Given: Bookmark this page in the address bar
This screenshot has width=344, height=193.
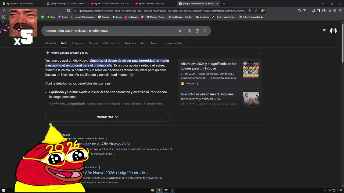Looking at the screenshot, I should click(x=68, y=11).
